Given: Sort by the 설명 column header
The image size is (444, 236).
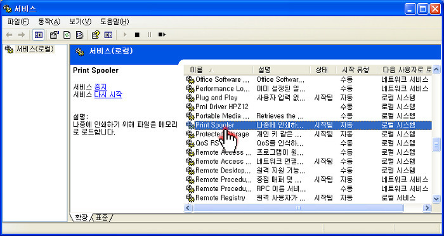Looking at the screenshot, I should pos(281,70).
